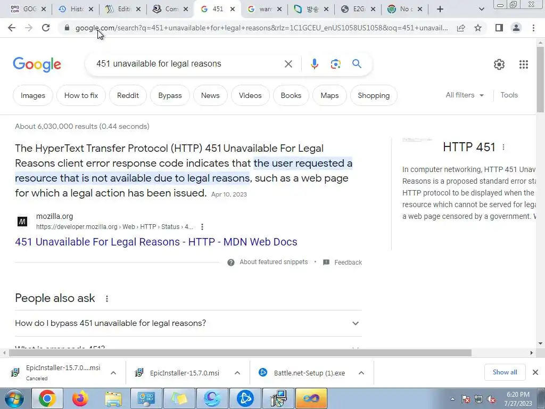Click the Windows Start button
The width and height of the screenshot is (545, 409).
[14, 398]
